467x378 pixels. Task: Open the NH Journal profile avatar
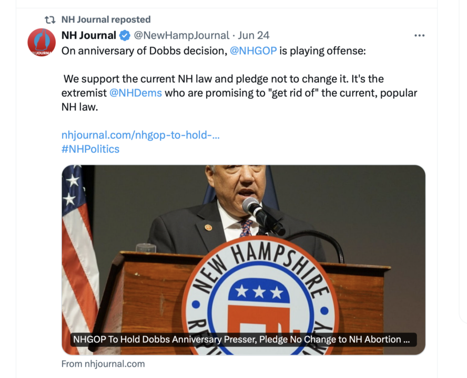pos(42,43)
